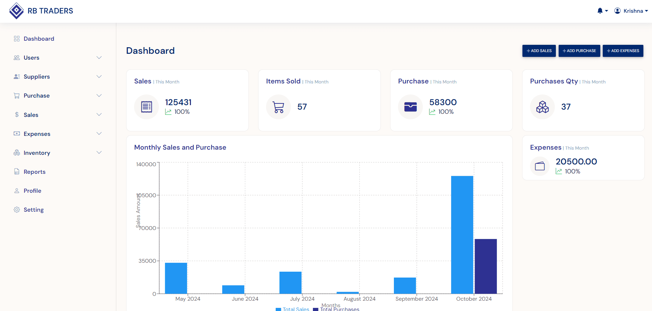Click the Suppliers icon in sidebar
Screen dimensions: 652x311
(x=17, y=77)
